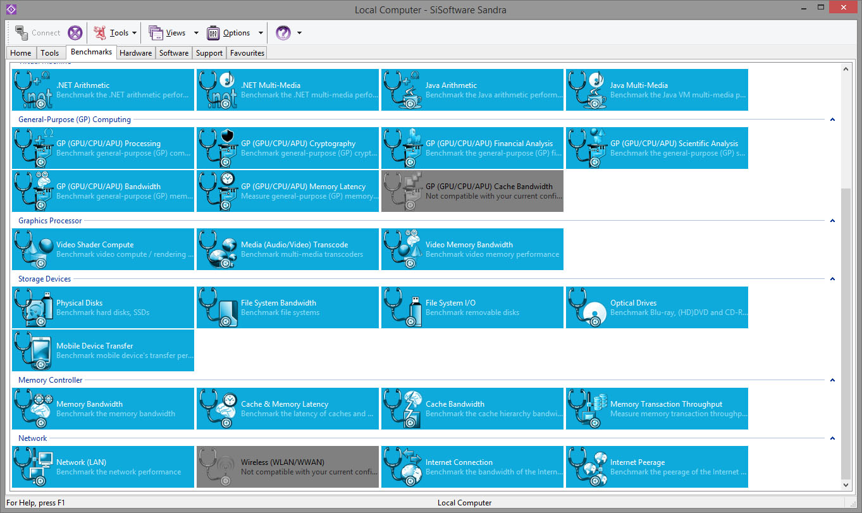Screen dimensions: 862x513
Task: Open the Views dropdown arrow
Action: point(196,33)
